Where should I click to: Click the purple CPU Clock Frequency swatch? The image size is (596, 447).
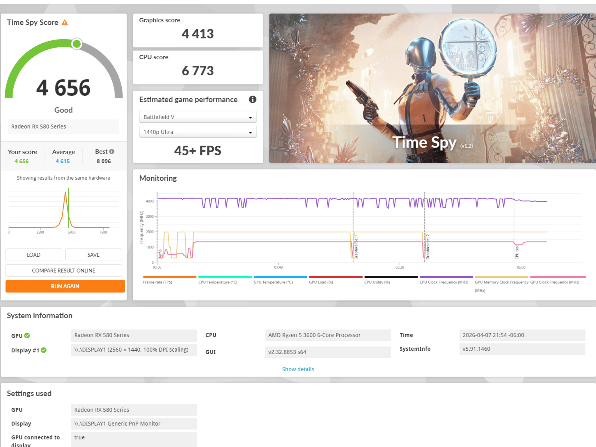click(x=446, y=277)
